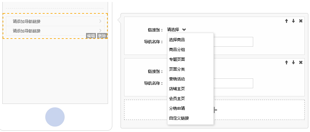Image resolution: width=310 pixels, height=132 pixels.
Task: Remove first navigation item with X icon
Action: coord(300,21)
